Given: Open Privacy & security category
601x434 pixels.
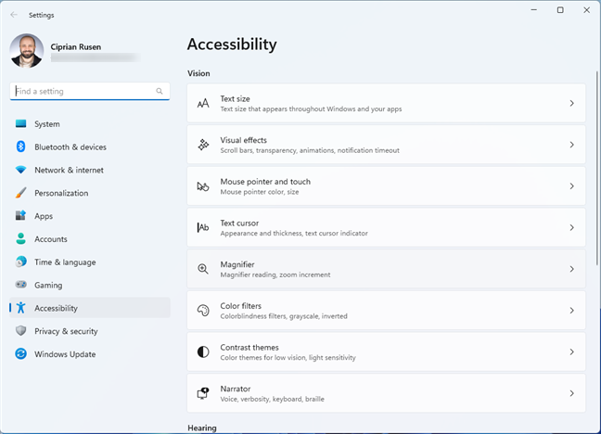Looking at the screenshot, I should pyautogui.click(x=90, y=331).
